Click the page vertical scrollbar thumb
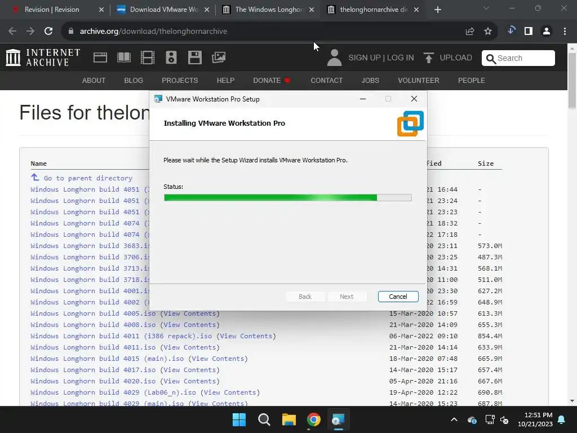Viewport: 577px width, 433px height. tap(572, 80)
